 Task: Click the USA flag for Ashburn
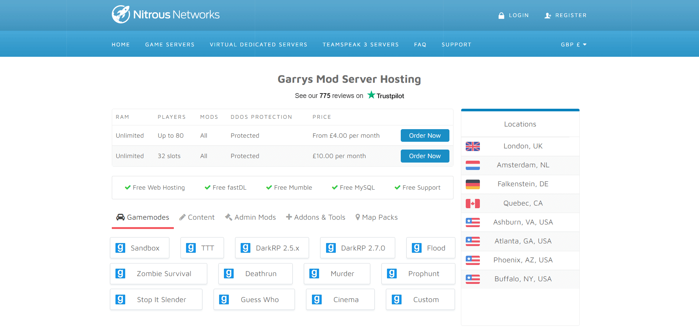tap(473, 222)
